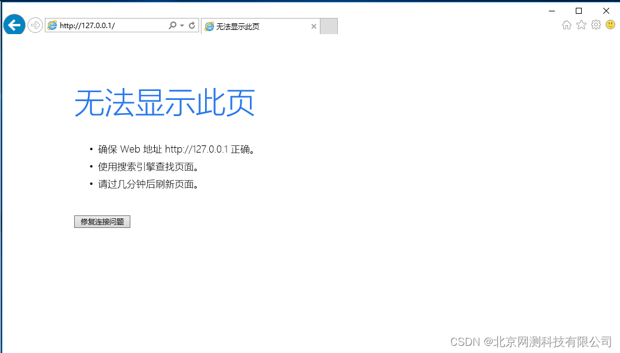Click the favicon on the error tab

pos(209,26)
